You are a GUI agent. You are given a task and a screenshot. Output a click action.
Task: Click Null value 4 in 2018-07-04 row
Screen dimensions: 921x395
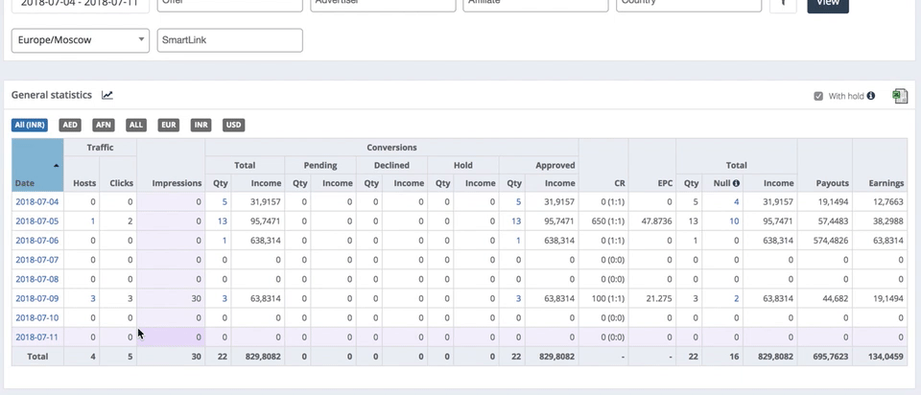point(736,202)
